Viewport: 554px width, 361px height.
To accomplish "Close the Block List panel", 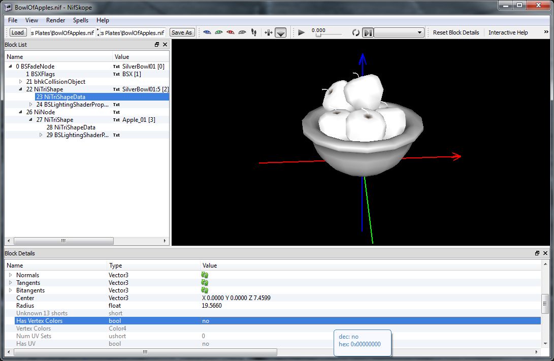I will pos(165,45).
